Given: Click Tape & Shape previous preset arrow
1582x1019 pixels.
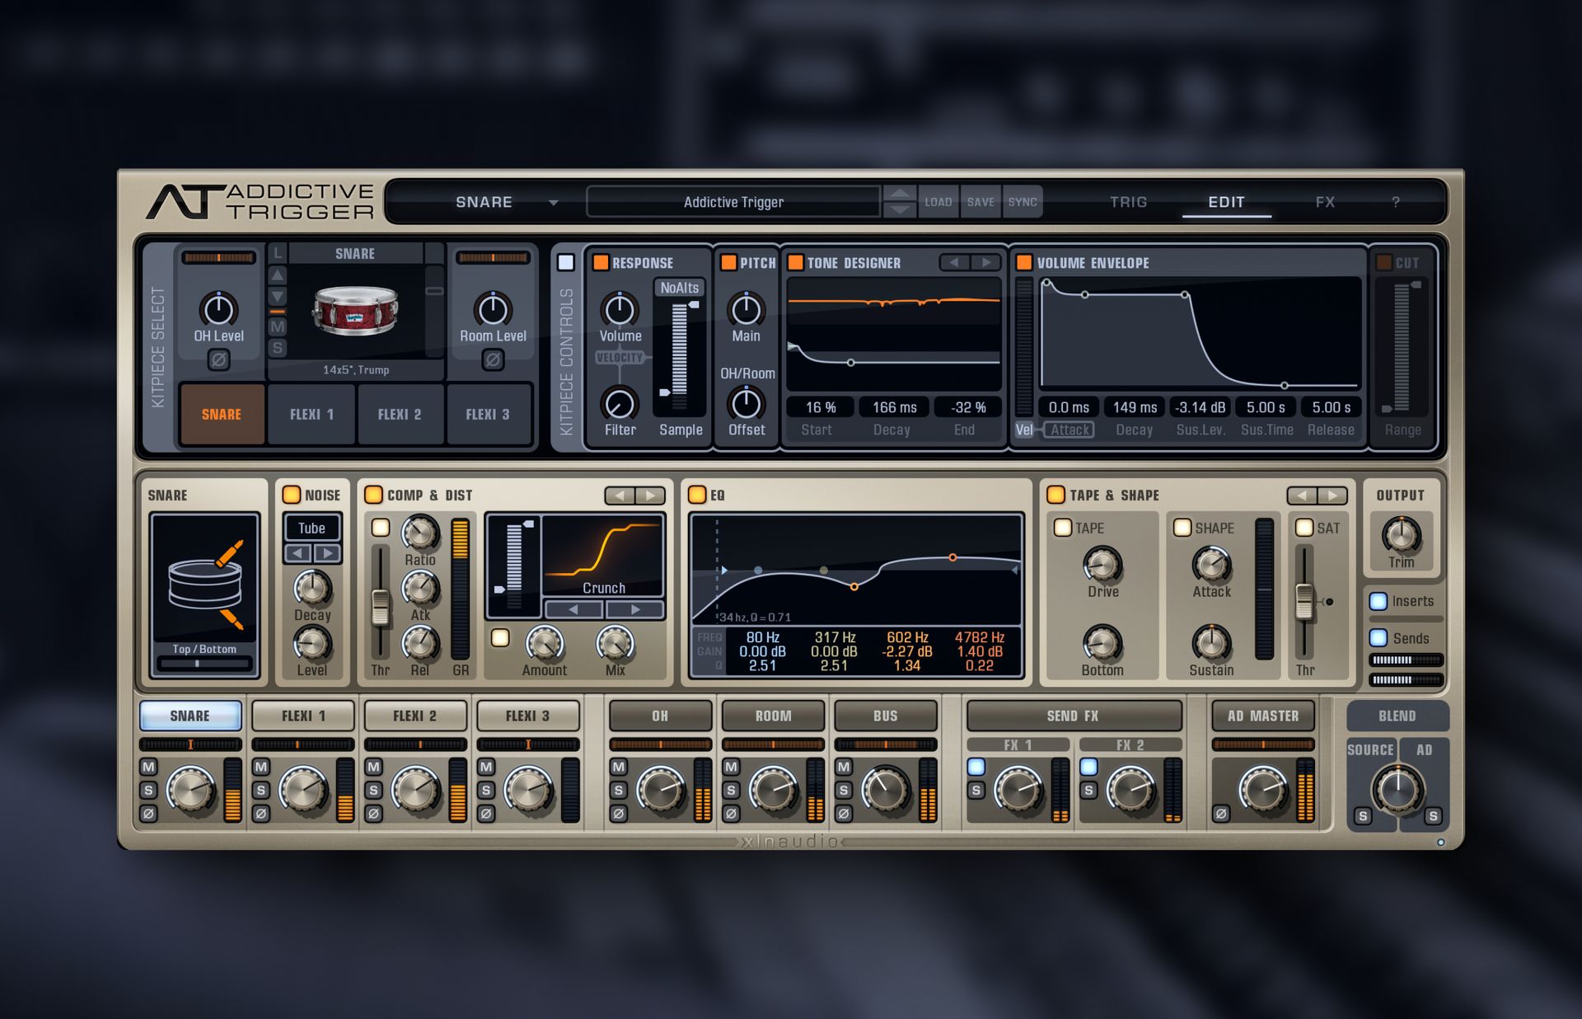Looking at the screenshot, I should [x=1302, y=495].
